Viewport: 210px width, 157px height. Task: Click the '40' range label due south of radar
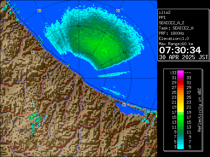(x=79, y=131)
